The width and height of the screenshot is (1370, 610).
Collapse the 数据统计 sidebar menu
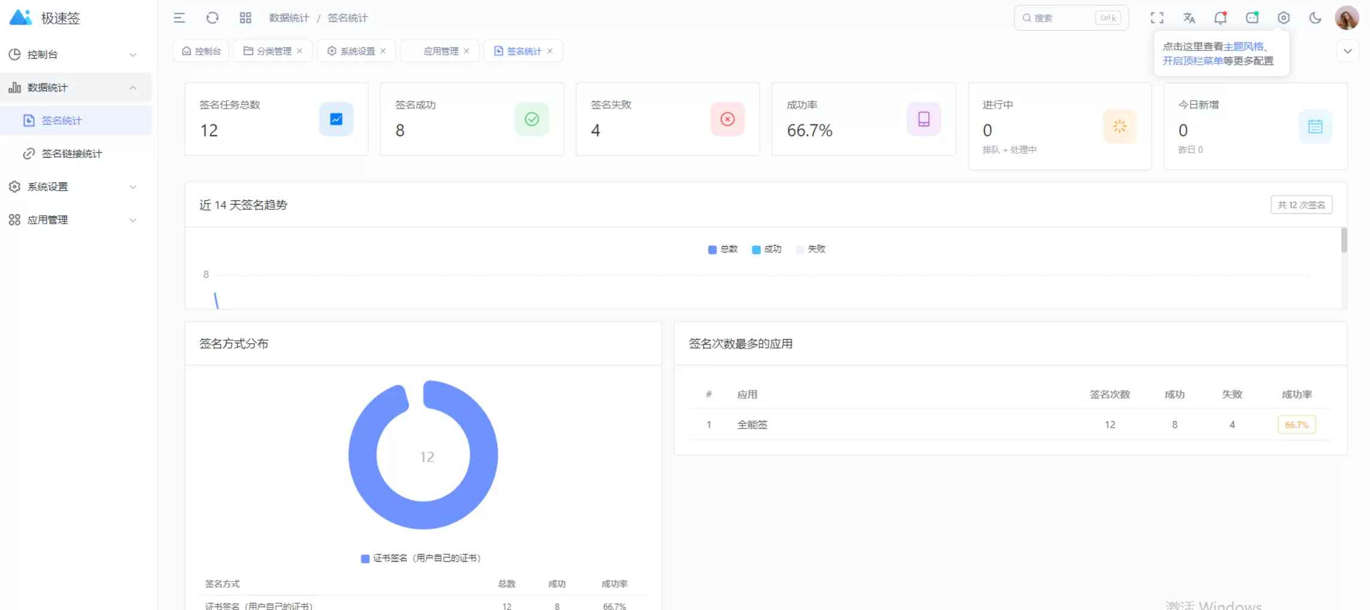(x=76, y=87)
